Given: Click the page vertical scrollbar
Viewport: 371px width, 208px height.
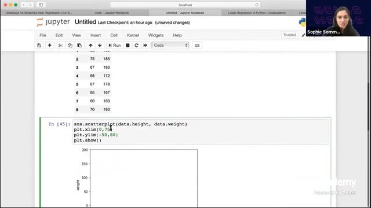Looking at the screenshot, I should coord(369,106).
